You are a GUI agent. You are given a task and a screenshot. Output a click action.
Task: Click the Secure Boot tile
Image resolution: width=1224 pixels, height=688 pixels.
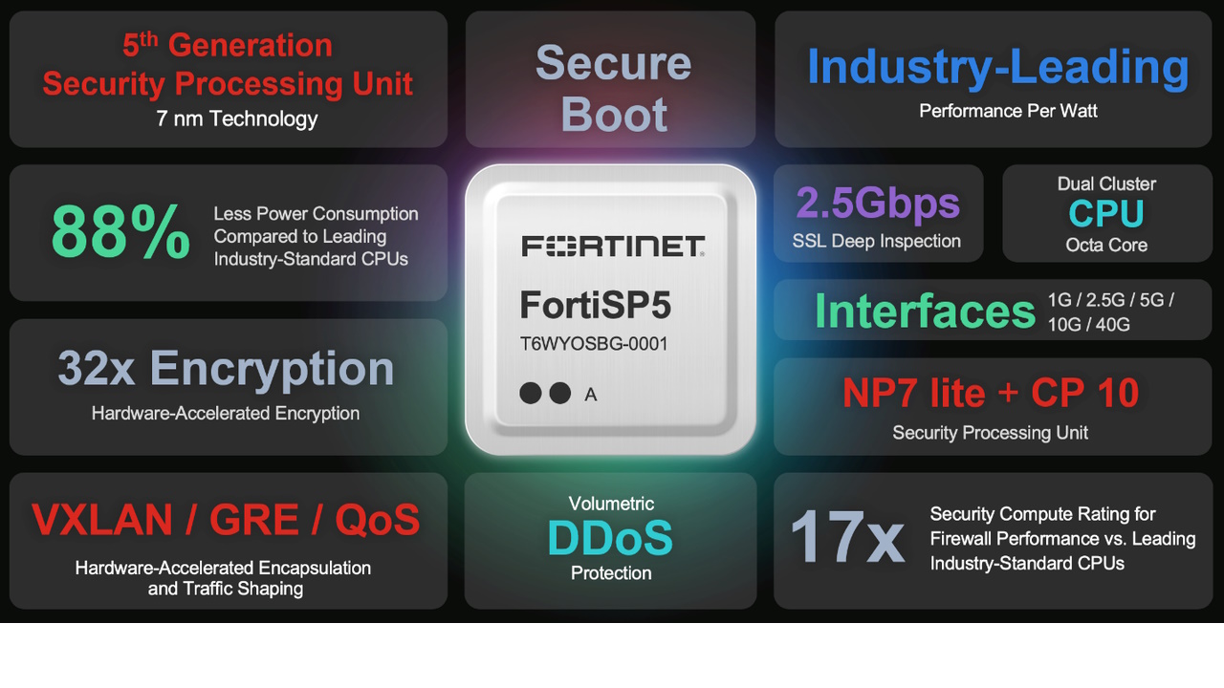tap(611, 88)
